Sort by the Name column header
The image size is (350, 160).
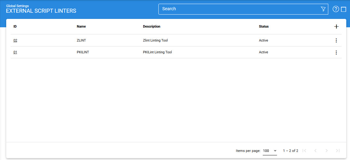click(x=81, y=27)
